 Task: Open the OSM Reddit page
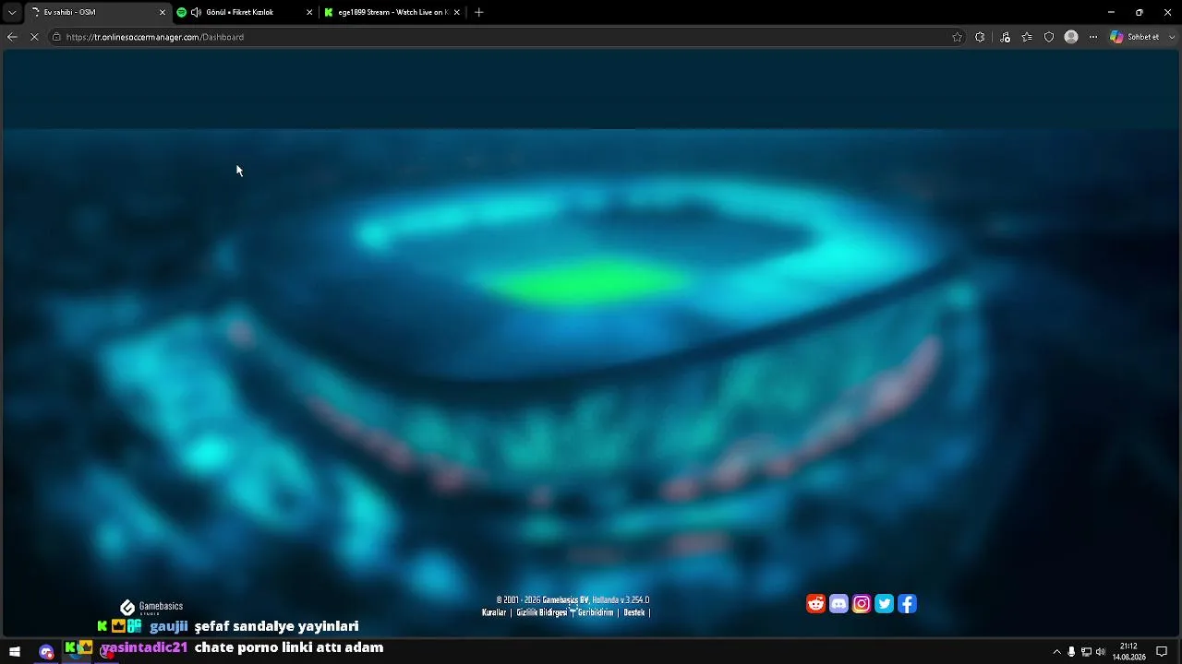pos(815,604)
